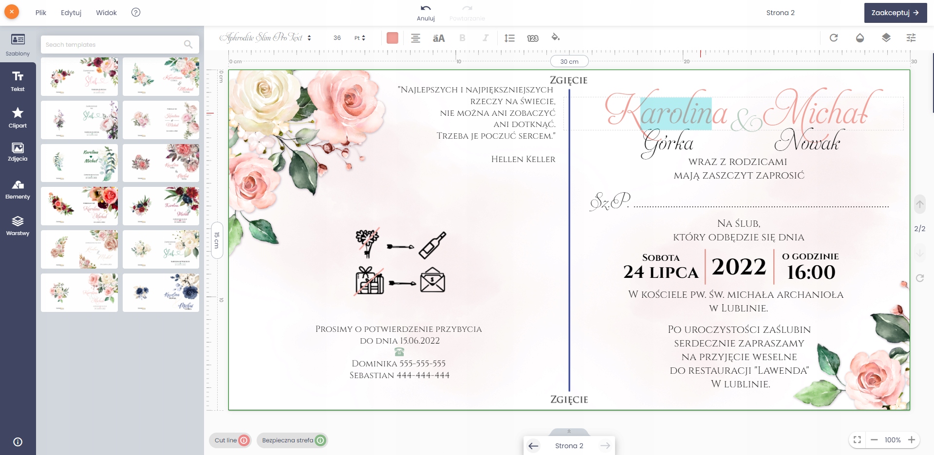Change text case with aA icon

[439, 38]
